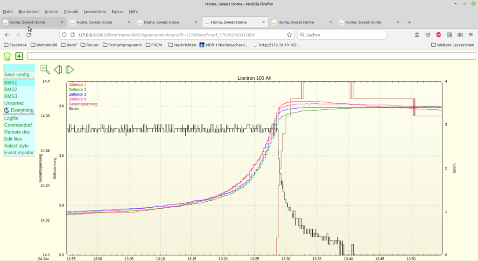Click the FHEM command input field
The height and width of the screenshot is (261, 478).
[x=252, y=56]
